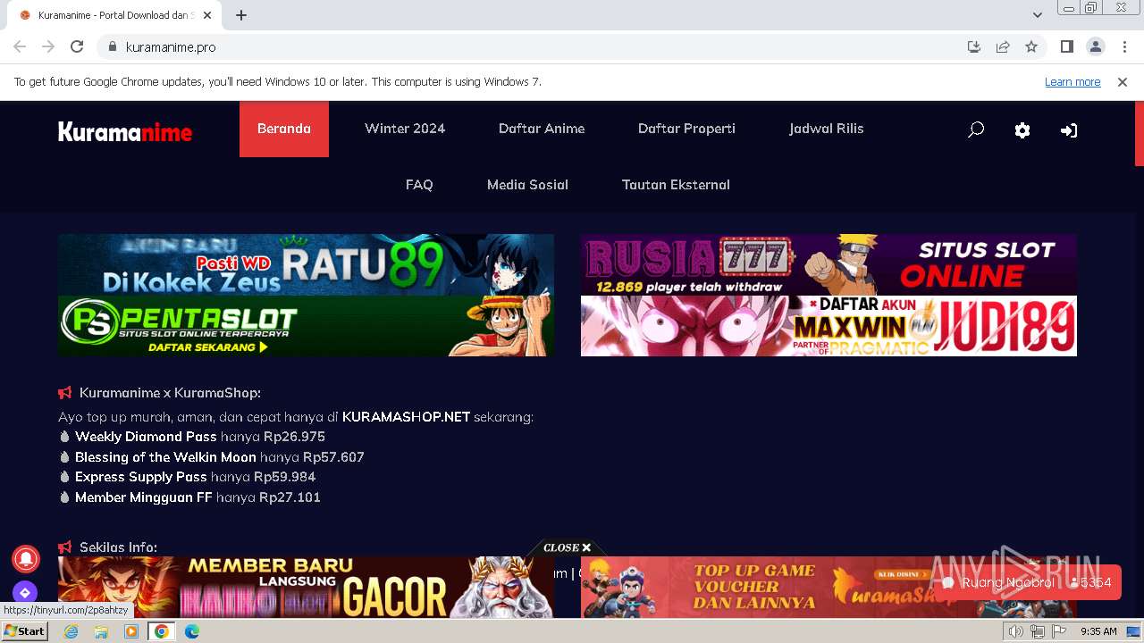Go to Jadwal Rilis page
This screenshot has width=1144, height=643.
(826, 129)
